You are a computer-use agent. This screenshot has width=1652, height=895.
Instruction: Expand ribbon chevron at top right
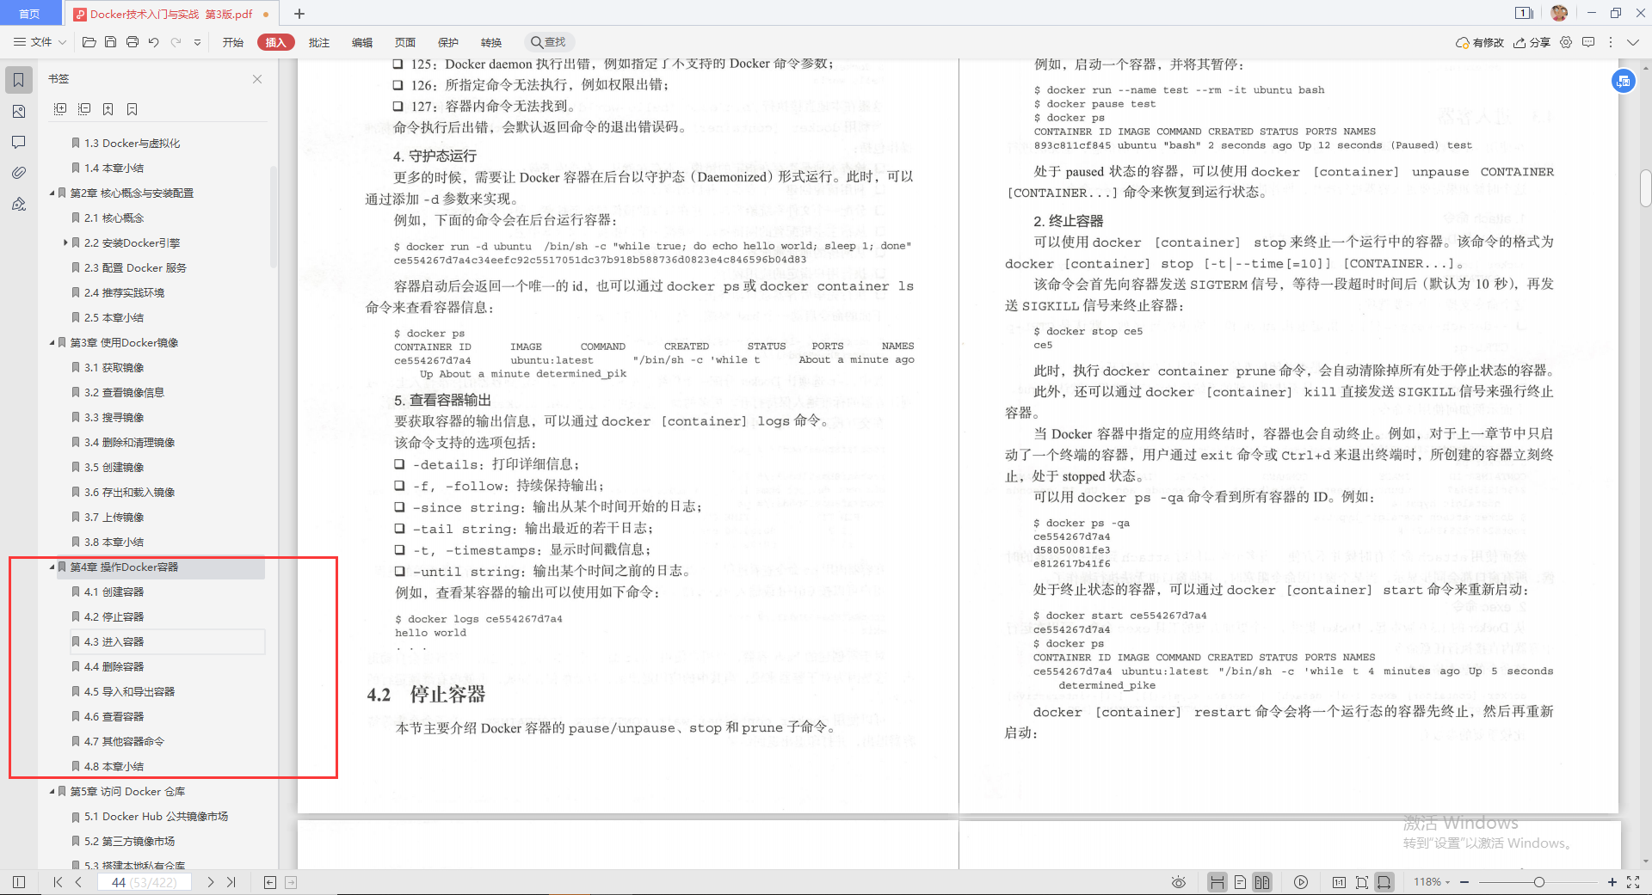(x=1633, y=42)
